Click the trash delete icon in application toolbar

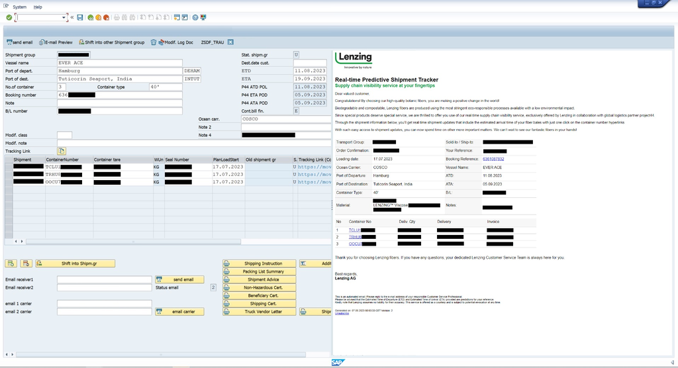coord(154,42)
